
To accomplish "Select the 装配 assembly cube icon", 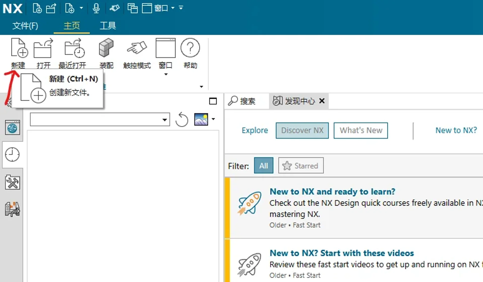I will pos(106,48).
